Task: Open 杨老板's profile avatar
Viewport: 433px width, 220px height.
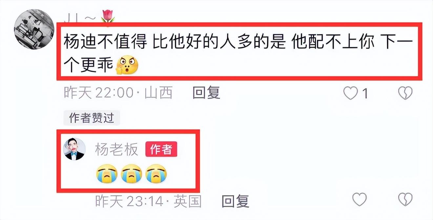Action: coord(74,149)
